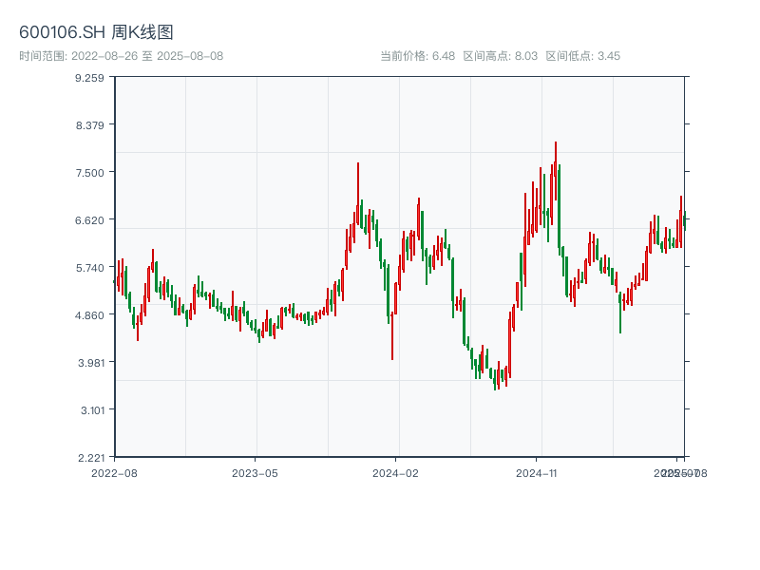Click the 当前价格 6.48 label
Screen dimensions: 760x570
(x=417, y=56)
